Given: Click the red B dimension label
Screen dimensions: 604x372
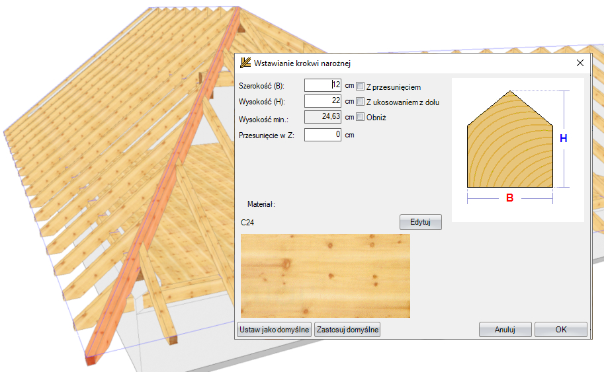Looking at the screenshot, I should (509, 198).
